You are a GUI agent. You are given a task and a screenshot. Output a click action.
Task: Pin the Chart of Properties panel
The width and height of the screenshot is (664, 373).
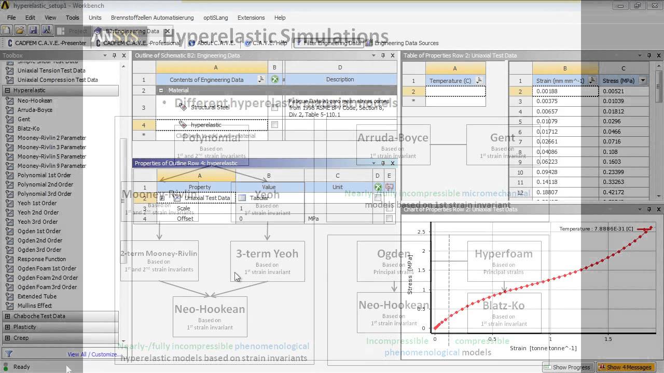649,209
